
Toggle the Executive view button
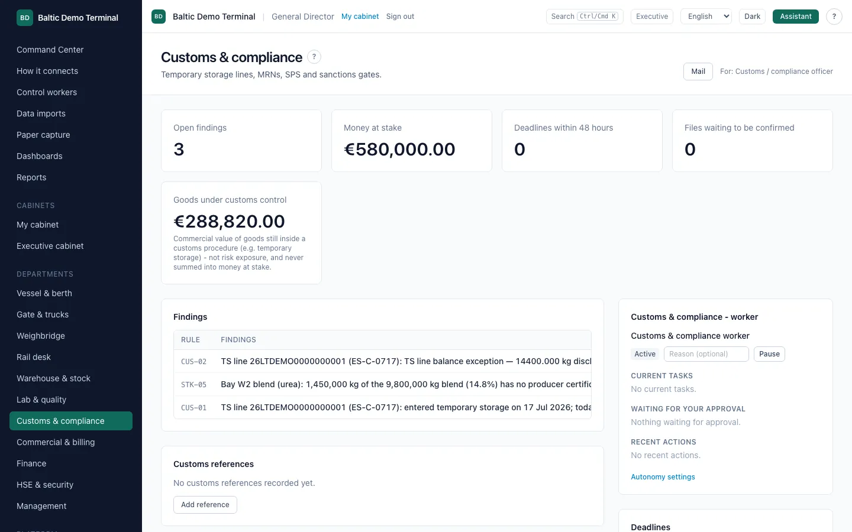tap(652, 17)
